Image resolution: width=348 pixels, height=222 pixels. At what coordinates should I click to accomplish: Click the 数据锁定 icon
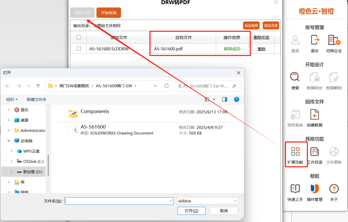click(x=315, y=77)
